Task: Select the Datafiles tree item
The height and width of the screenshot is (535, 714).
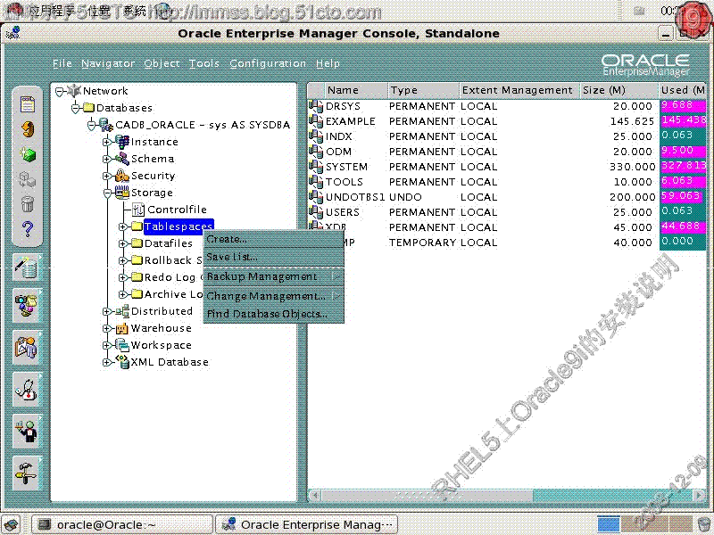Action: [x=169, y=243]
